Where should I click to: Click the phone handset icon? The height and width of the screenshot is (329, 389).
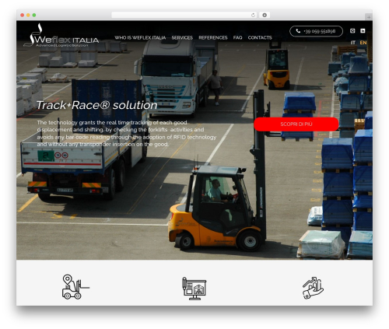click(298, 31)
